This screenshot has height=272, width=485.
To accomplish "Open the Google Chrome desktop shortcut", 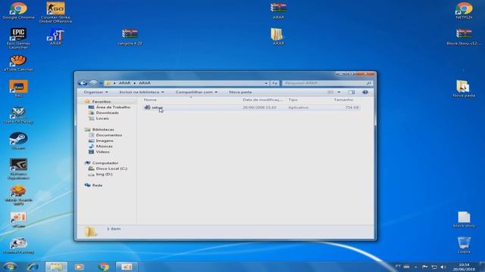I will 18,11.
